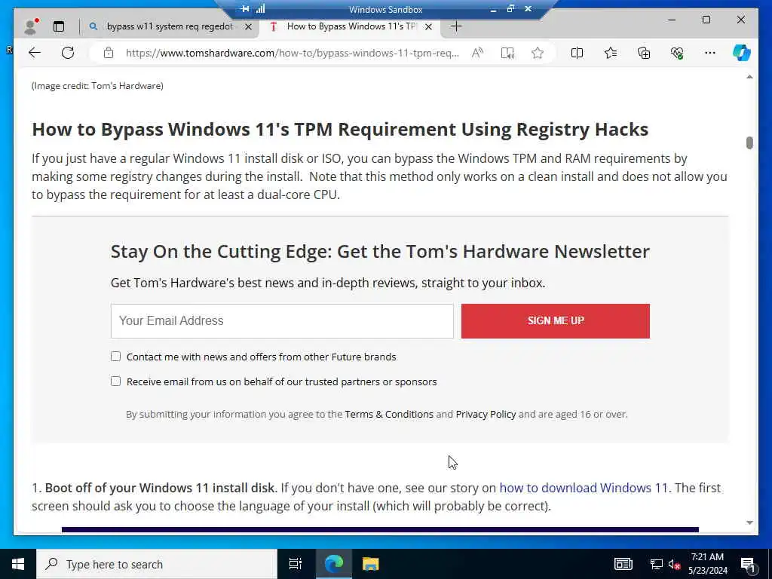Minimize the Edge browser window
Viewport: 772px width, 579px height.
click(x=672, y=20)
